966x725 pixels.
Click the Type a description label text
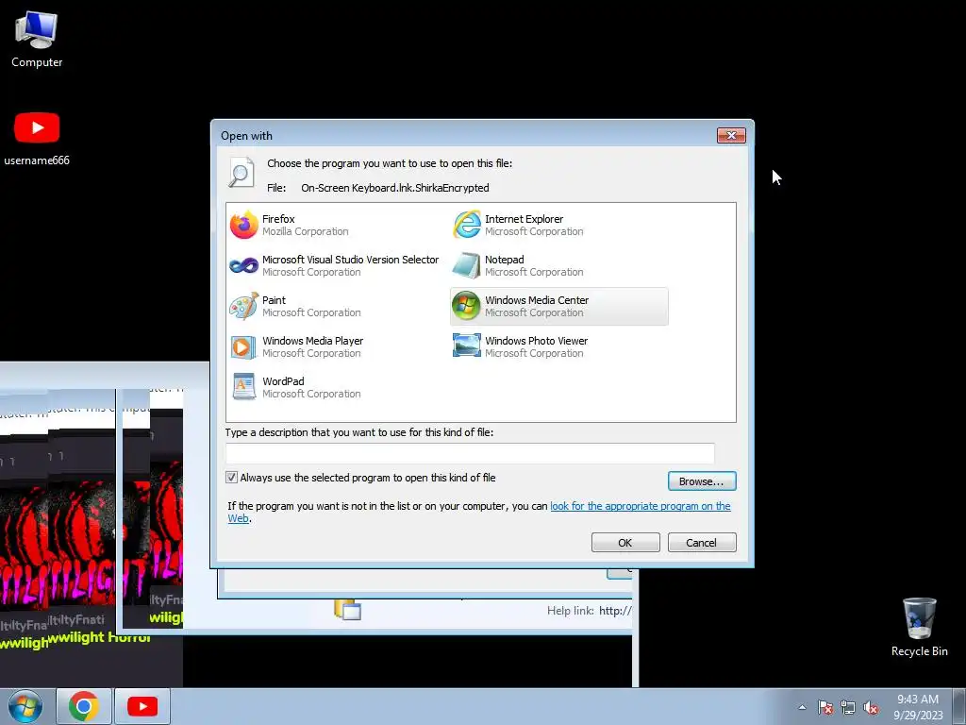tap(359, 432)
